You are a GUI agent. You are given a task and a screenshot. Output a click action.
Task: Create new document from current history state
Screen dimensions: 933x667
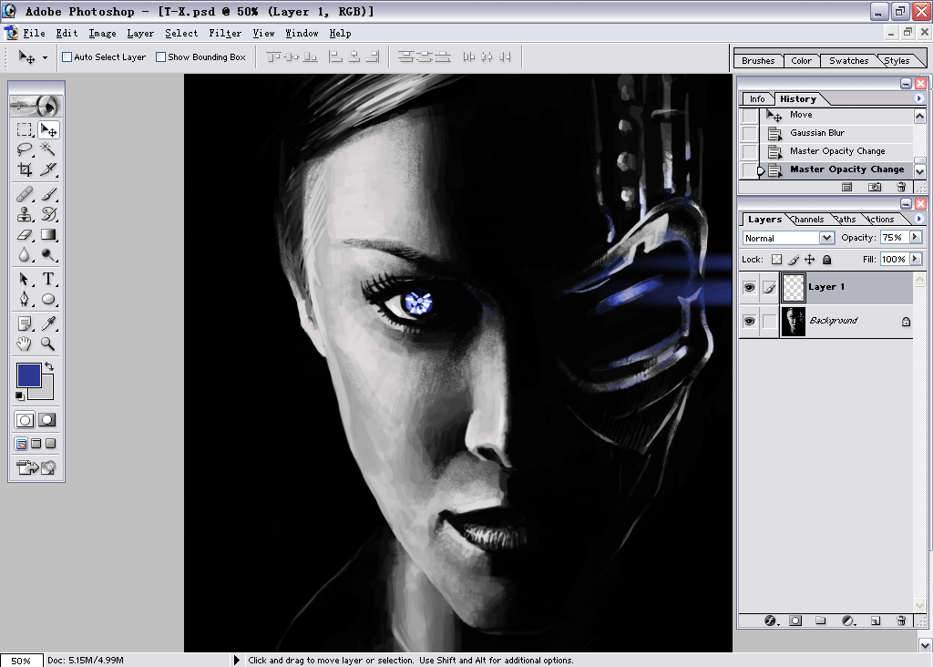(x=846, y=187)
